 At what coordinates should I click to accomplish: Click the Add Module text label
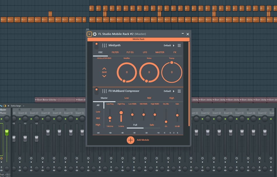143,140
